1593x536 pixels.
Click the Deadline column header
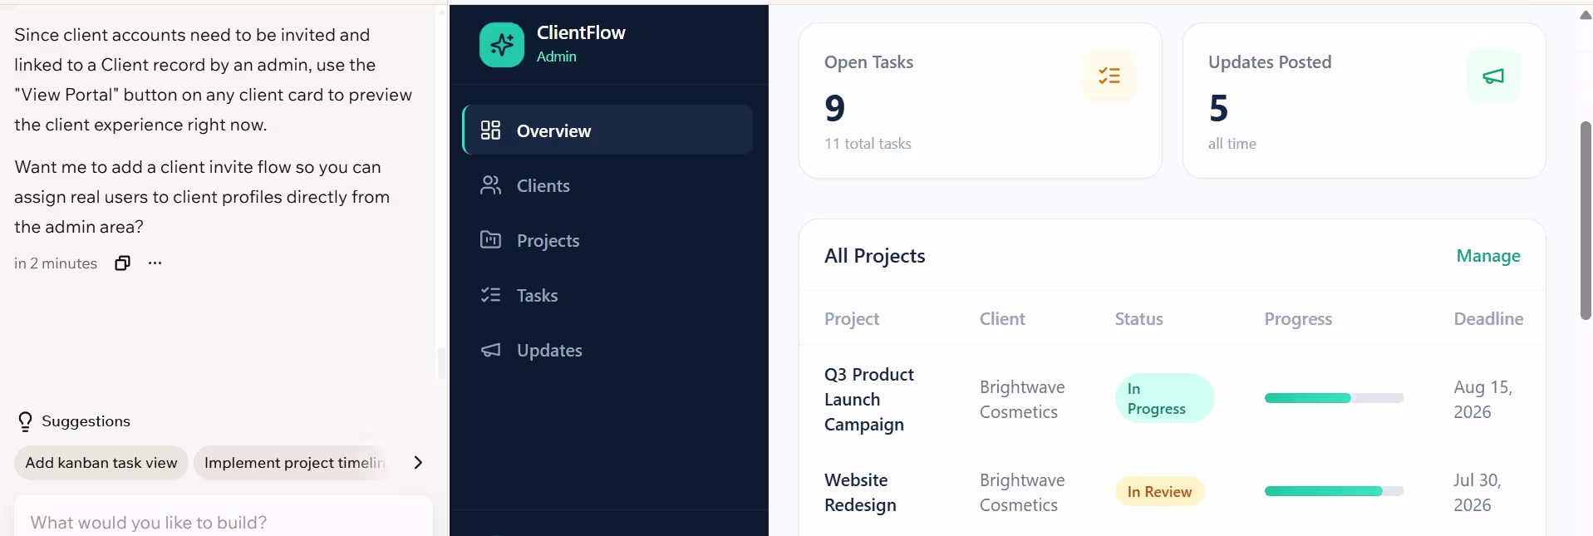pyautogui.click(x=1488, y=318)
